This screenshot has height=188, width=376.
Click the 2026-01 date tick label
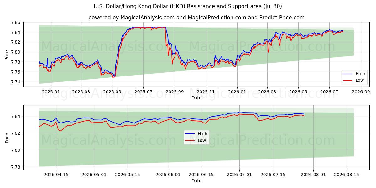pyautogui.click(x=237, y=92)
